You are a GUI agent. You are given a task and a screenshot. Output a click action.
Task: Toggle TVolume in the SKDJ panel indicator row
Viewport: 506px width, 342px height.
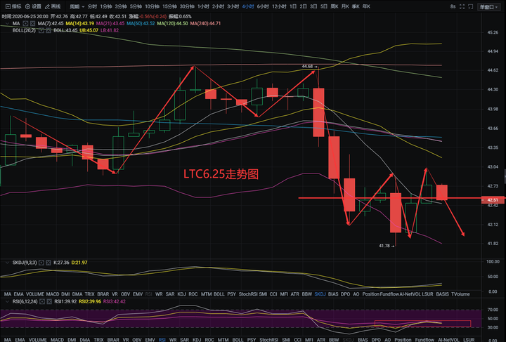(x=460, y=294)
